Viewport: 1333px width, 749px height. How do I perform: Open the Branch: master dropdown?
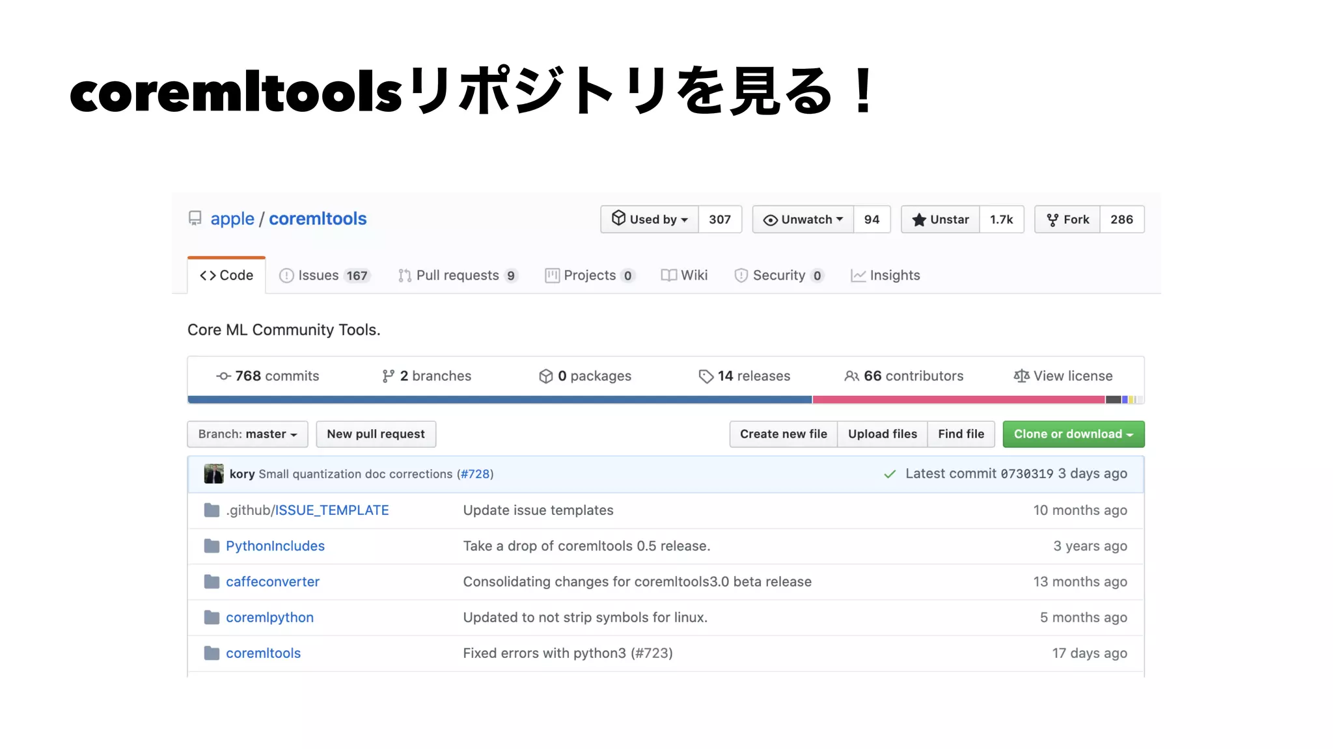point(247,434)
